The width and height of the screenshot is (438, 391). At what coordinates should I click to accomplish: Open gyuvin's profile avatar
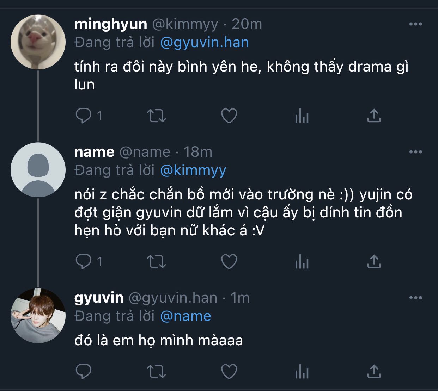(38, 316)
